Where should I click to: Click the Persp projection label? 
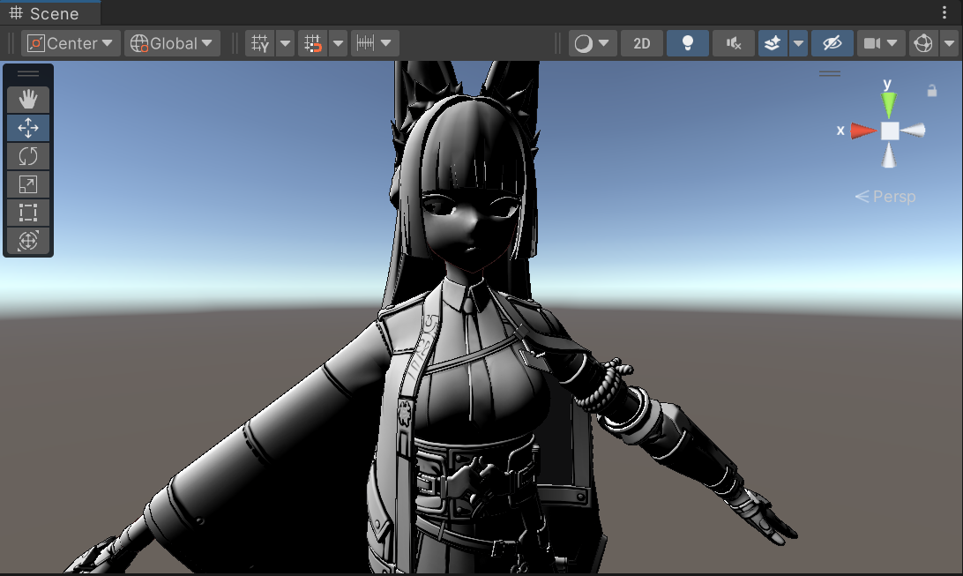pyautogui.click(x=886, y=197)
